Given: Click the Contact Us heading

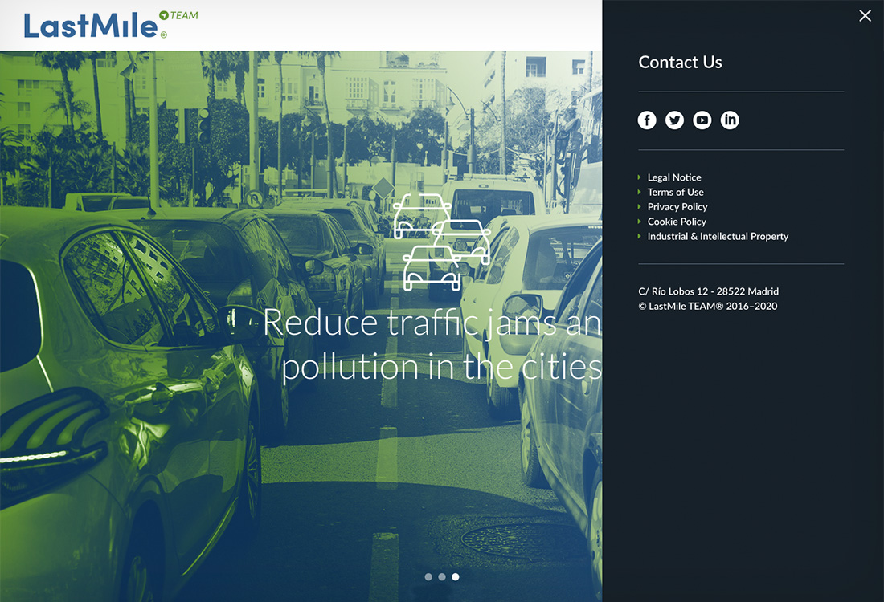Looking at the screenshot, I should (680, 63).
